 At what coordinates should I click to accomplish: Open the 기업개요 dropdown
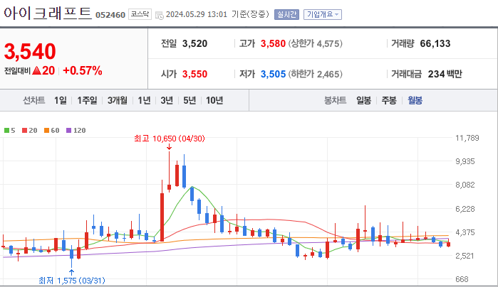(x=322, y=15)
